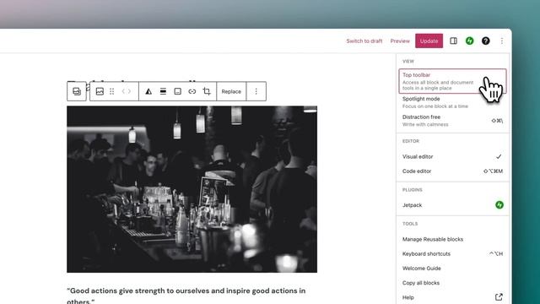
Task: Open Help external link entry
Action: pos(452,297)
